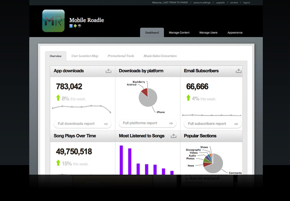The width and height of the screenshot is (290, 201).
Task: Open Promotional Tools sub-tab
Action: [121, 56]
